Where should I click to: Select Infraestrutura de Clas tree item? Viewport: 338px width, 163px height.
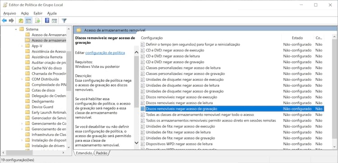(49, 135)
